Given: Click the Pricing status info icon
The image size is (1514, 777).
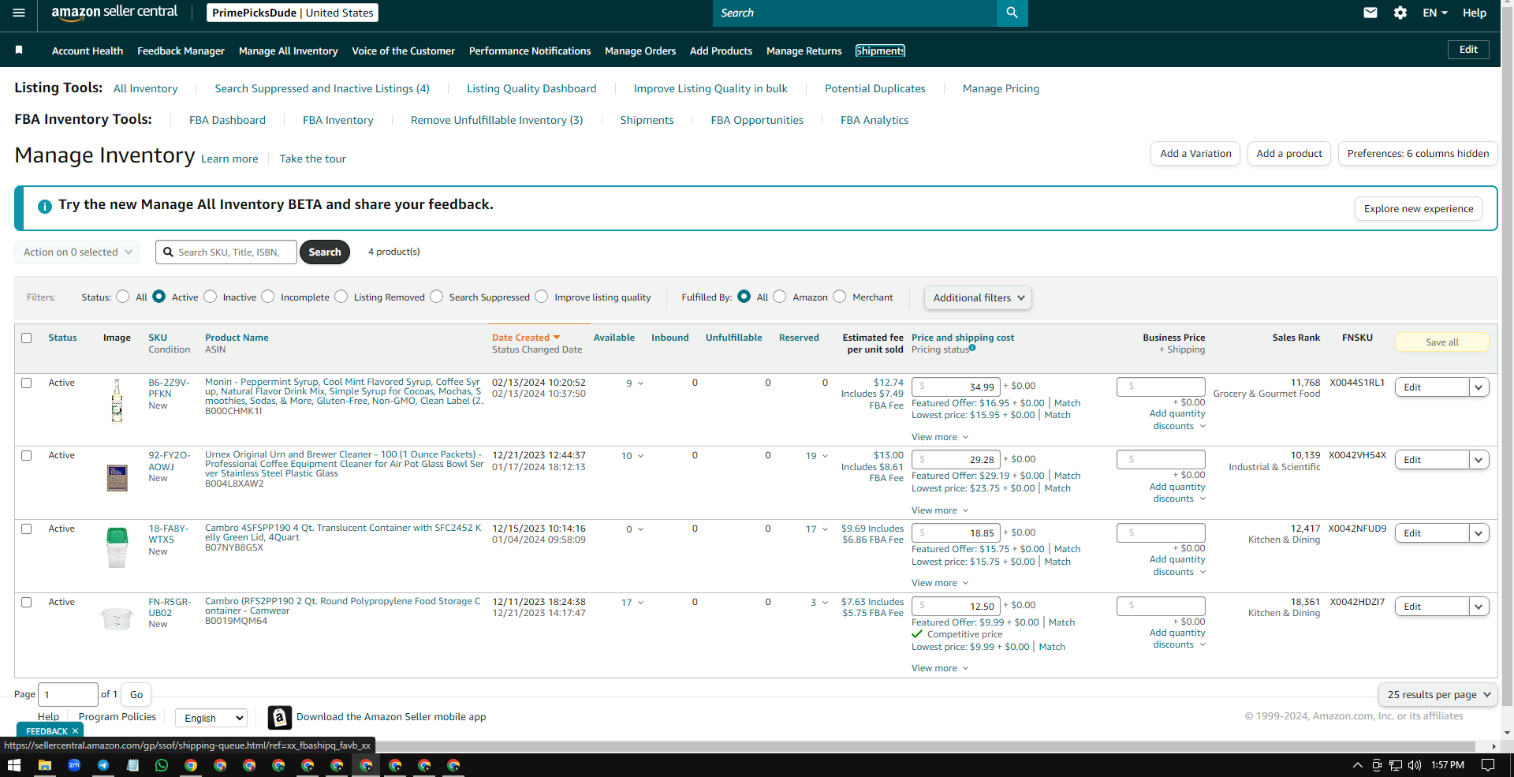Looking at the screenshot, I should click(x=972, y=348).
